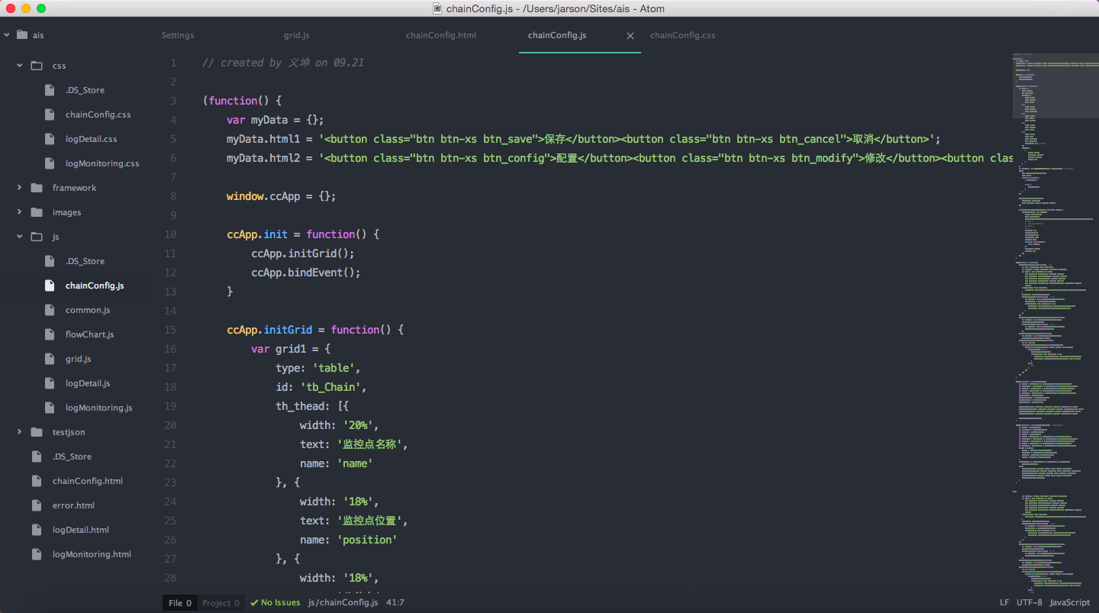Click the file icon next to chainConfig.html
Viewport: 1099px width, 613px height.
pyautogui.click(x=36, y=480)
